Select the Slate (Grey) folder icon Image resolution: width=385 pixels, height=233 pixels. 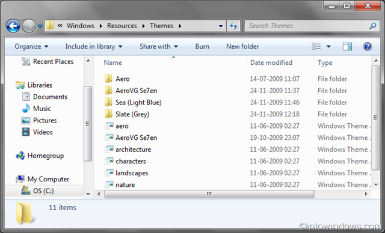point(108,114)
